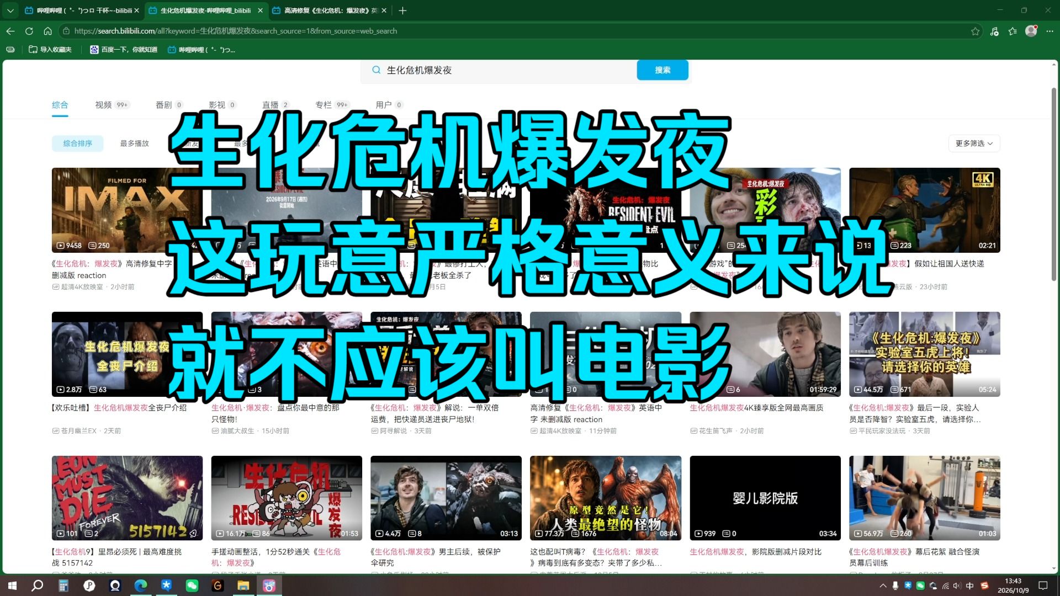Open Windows taskbar search
1060x596 pixels.
click(x=37, y=586)
